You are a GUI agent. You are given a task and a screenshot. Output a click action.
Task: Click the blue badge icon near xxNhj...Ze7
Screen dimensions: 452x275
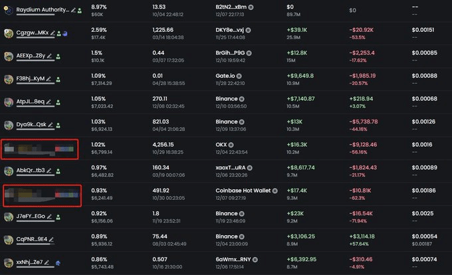(58, 263)
